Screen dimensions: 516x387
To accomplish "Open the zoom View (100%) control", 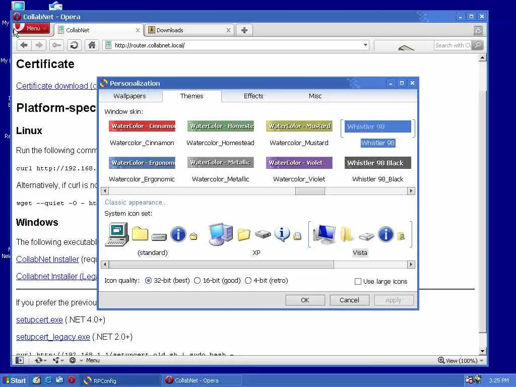I will (461, 361).
